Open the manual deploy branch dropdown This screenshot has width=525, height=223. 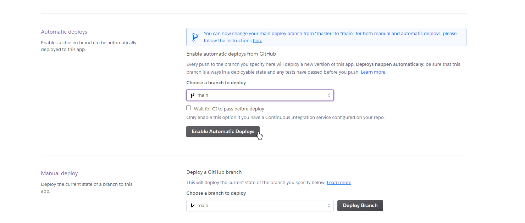(260, 205)
